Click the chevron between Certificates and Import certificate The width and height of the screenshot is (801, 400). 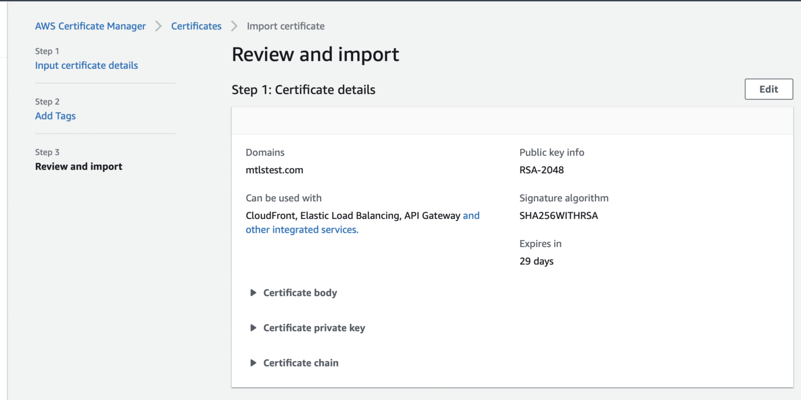point(234,26)
